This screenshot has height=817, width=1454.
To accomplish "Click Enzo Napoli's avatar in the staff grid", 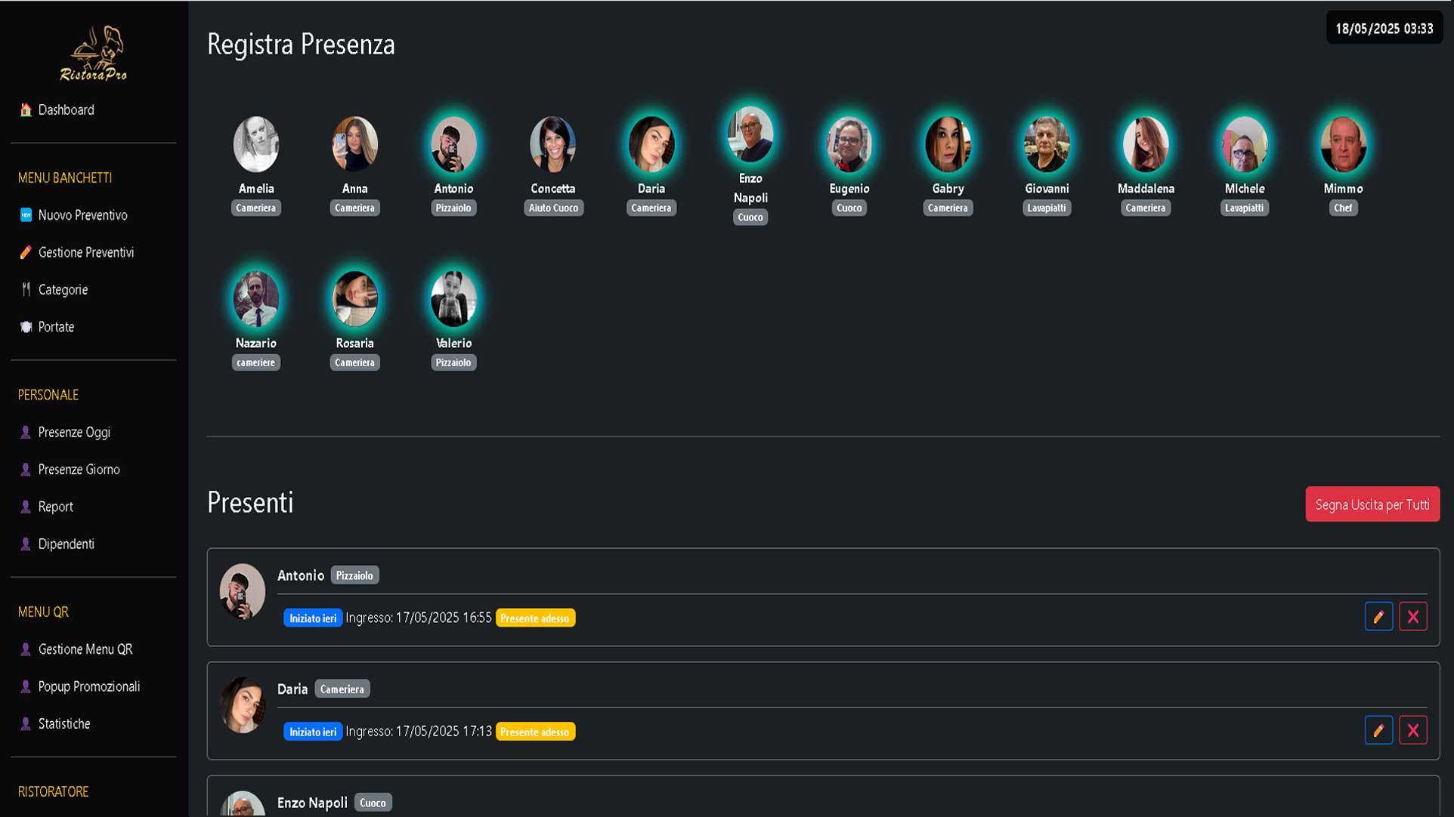I will pyautogui.click(x=750, y=134).
